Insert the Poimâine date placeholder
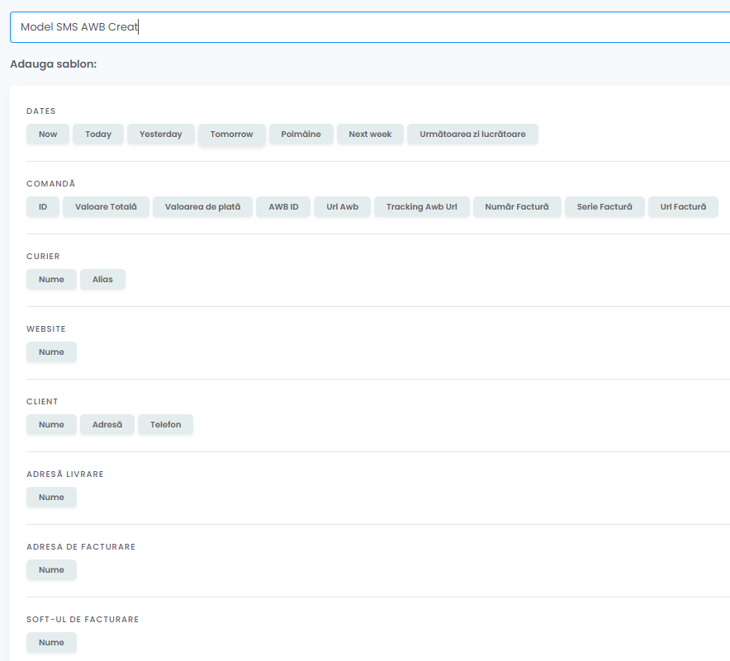Viewport: 730px width, 661px height. (301, 134)
